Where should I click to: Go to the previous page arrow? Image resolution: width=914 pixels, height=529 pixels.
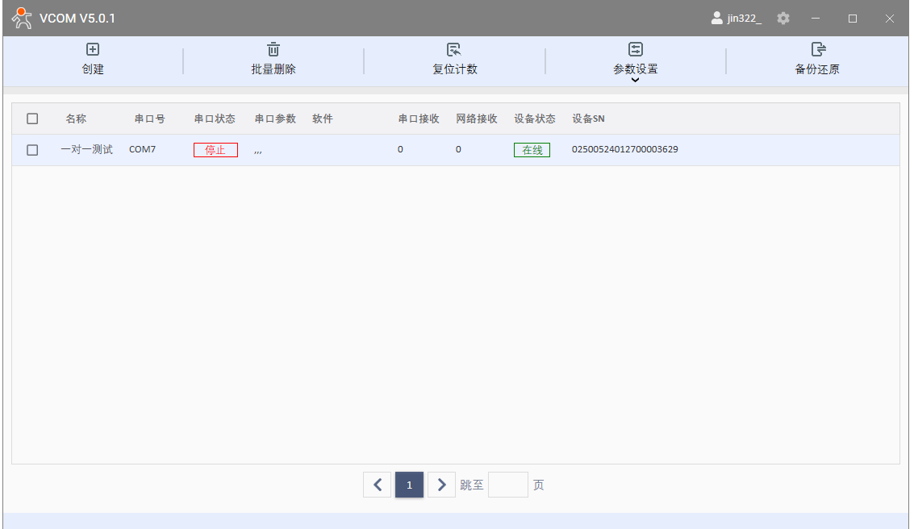377,485
